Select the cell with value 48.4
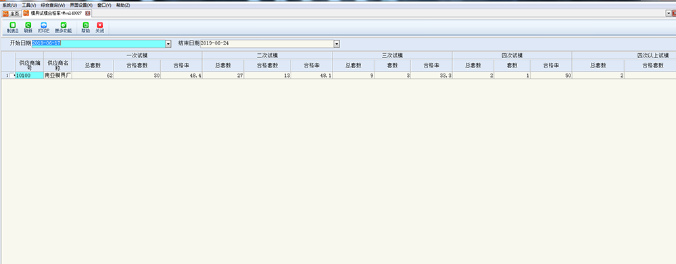This screenshot has width=676, height=264. point(181,76)
